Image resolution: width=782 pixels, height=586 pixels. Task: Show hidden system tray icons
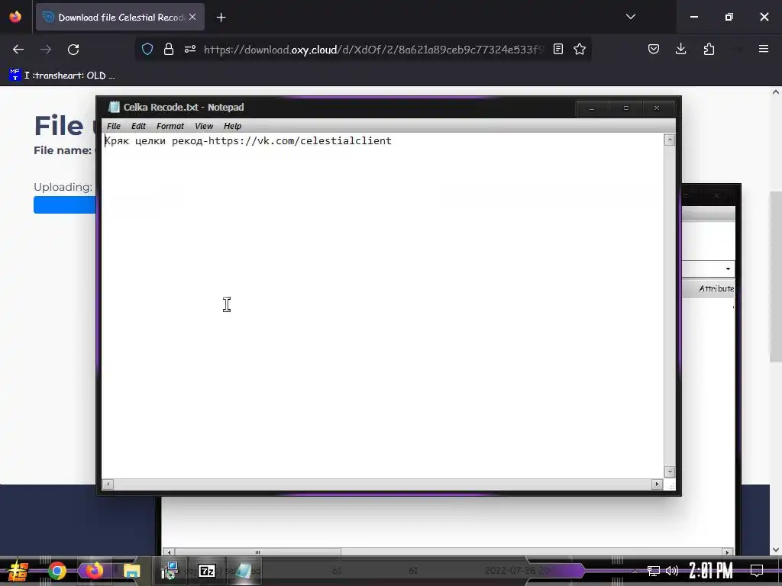coord(635,571)
